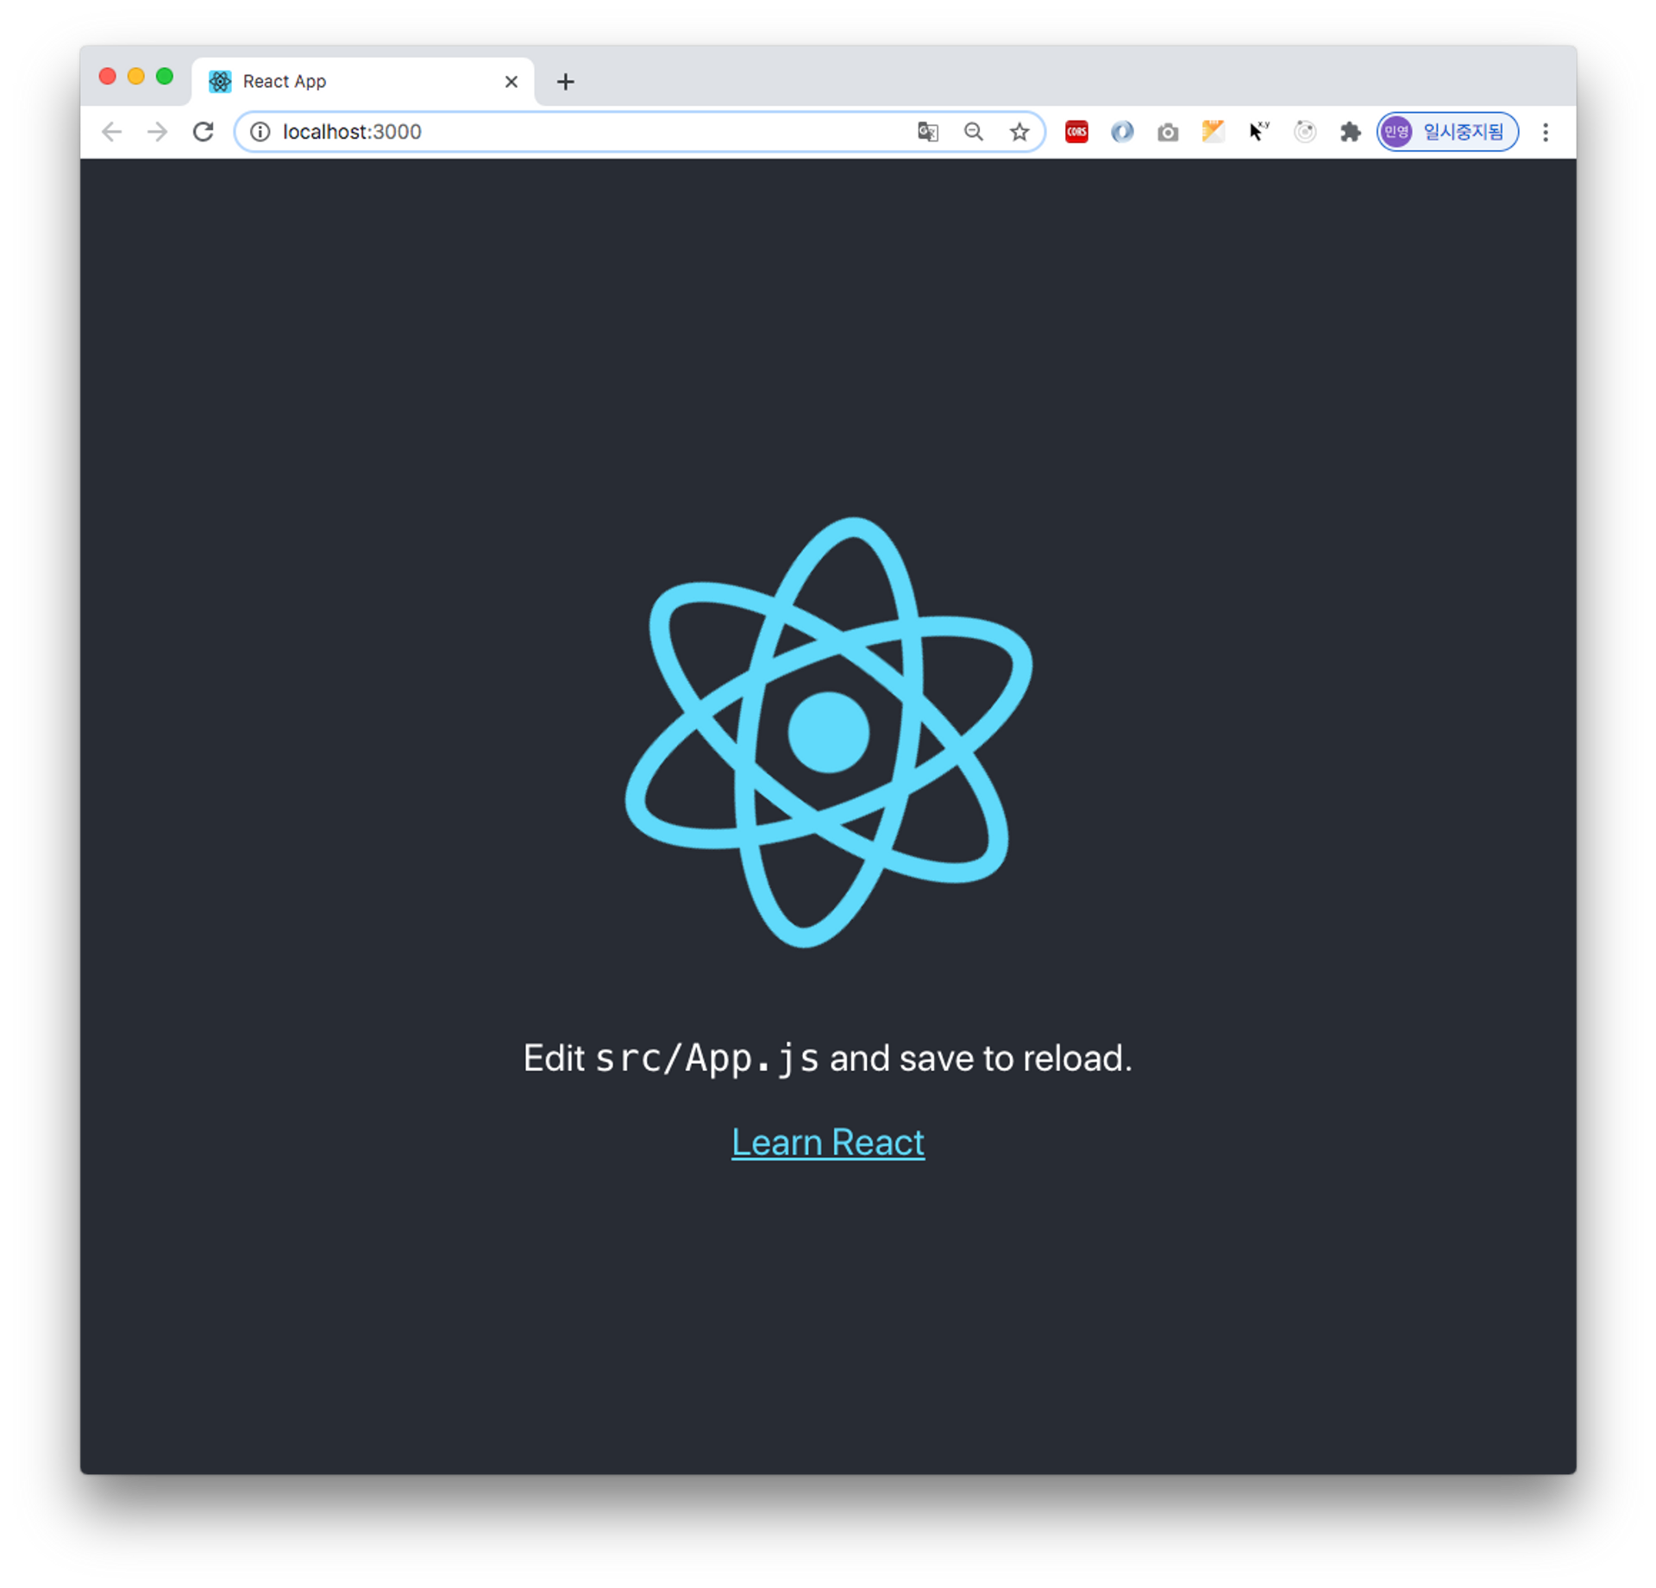The image size is (1656, 1588).
Task: Click the browser forward arrow
Action: pos(157,132)
